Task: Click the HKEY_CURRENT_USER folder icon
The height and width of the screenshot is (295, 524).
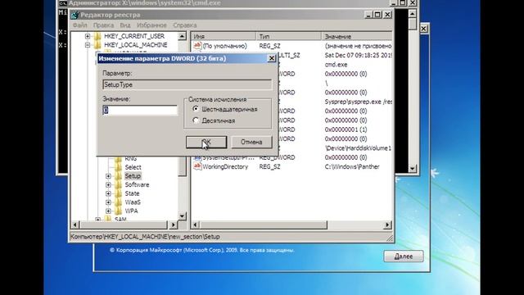Action: (97, 36)
